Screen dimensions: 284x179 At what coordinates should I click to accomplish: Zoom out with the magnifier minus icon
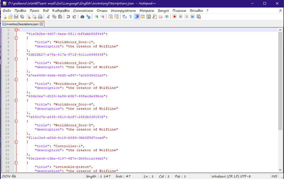click(x=102, y=17)
